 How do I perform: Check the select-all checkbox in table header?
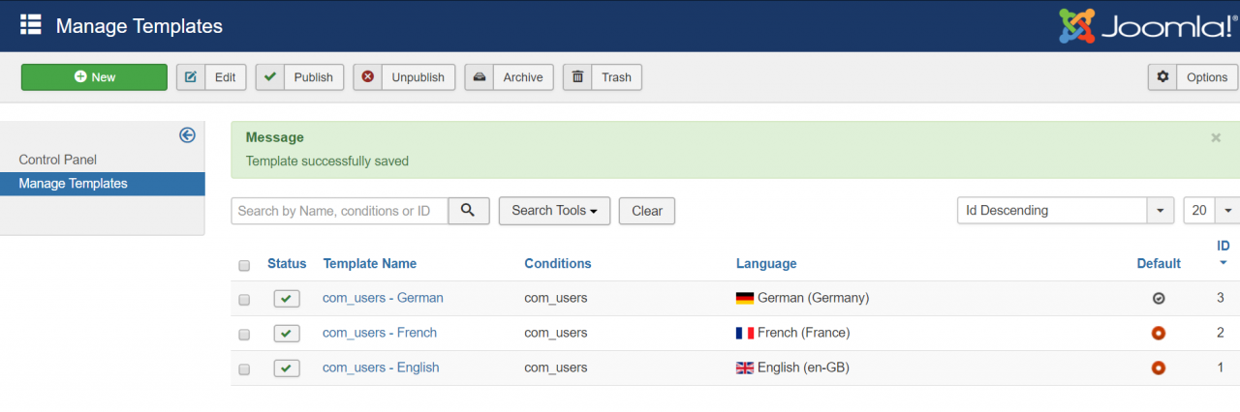click(x=244, y=265)
